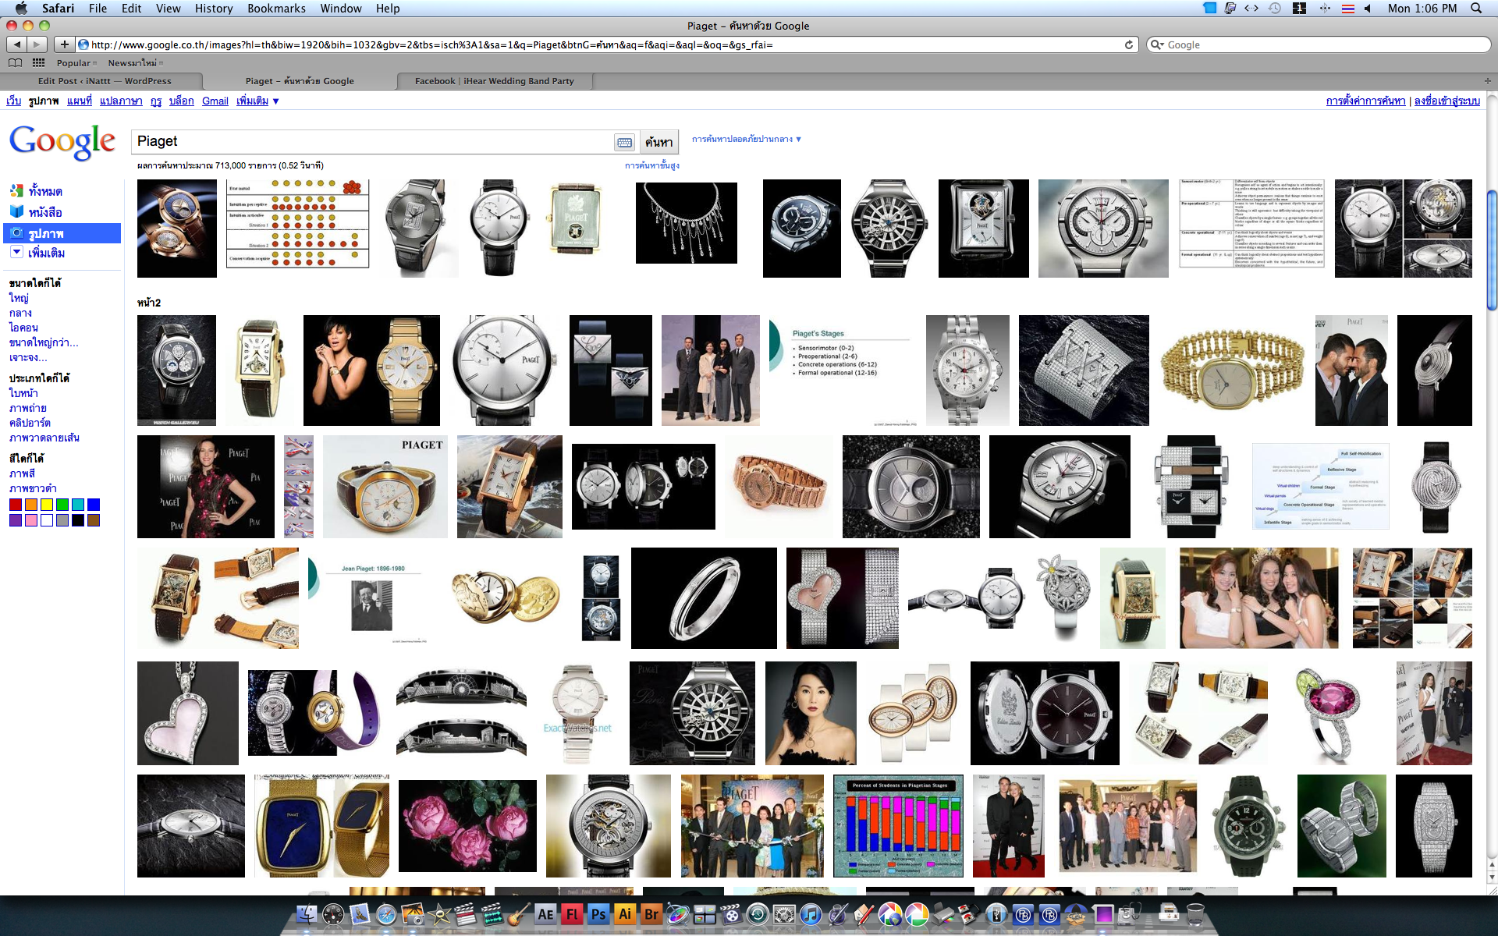
Task: Open the on-screen keyboard icon in search box
Action: (x=624, y=142)
